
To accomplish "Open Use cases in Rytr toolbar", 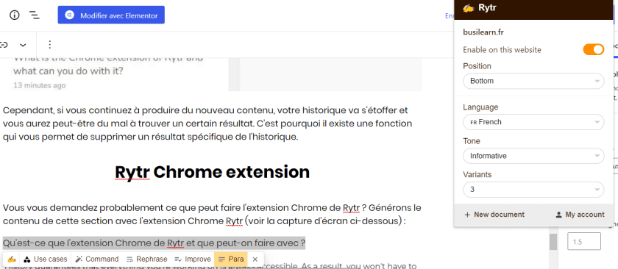I will (45, 259).
